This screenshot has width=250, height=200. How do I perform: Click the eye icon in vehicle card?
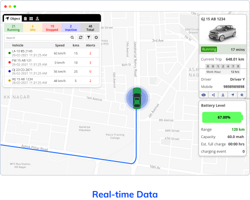click(203, 95)
